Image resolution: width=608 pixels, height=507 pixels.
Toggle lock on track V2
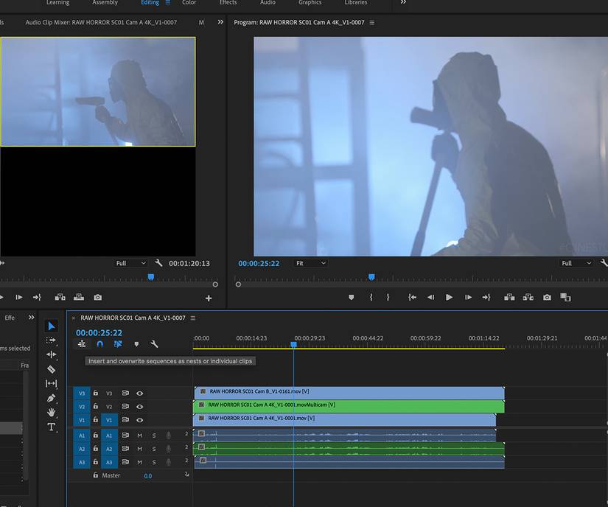coord(95,407)
